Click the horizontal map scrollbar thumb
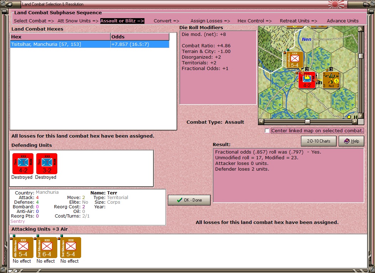The width and height of the screenshot is (375, 273). coord(307,122)
